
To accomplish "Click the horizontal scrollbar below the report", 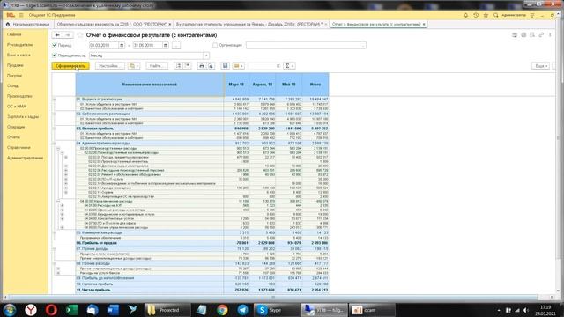I will 273,298.
